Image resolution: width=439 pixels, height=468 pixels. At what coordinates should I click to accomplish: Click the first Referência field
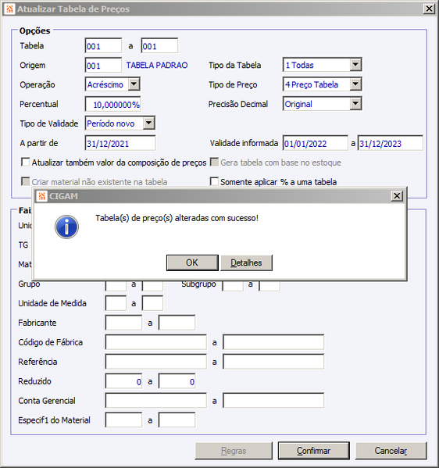pyautogui.click(x=155, y=362)
